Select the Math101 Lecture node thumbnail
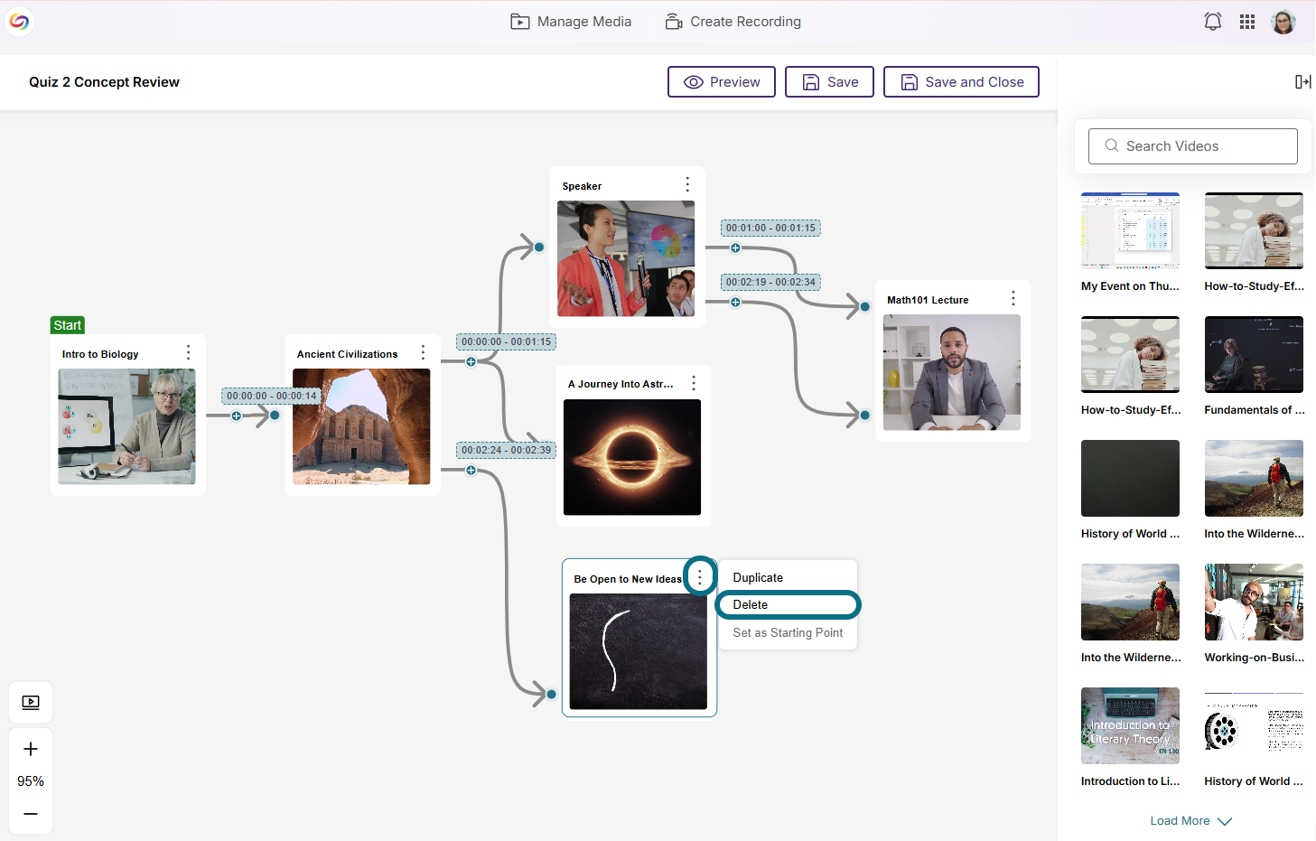 tap(952, 372)
